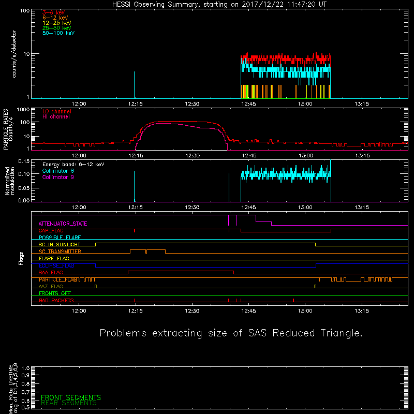Click the FRONTS_OFF flag label
Viewport: 414px width, 414px height.
(x=55, y=293)
